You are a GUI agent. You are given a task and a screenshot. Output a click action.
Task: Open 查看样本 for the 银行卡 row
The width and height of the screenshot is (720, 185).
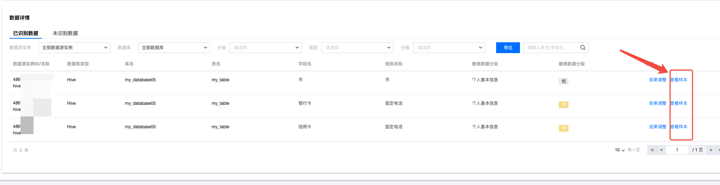pyautogui.click(x=679, y=103)
